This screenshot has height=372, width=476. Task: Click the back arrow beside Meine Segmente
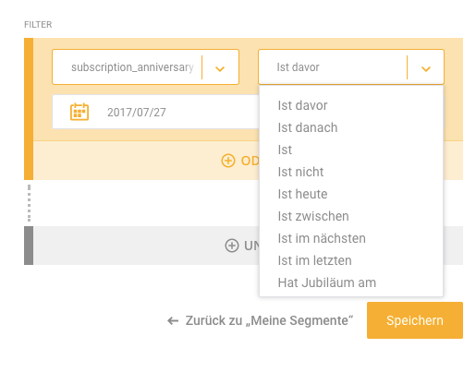click(173, 321)
